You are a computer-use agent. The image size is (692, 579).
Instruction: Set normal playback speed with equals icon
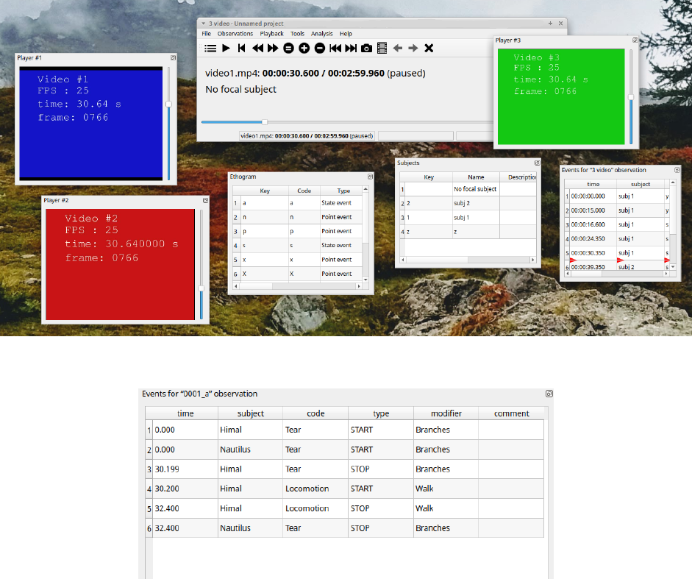tap(288, 48)
